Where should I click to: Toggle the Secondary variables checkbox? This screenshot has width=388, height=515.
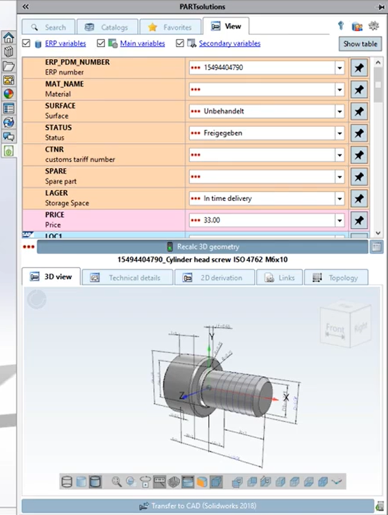pyautogui.click(x=180, y=43)
